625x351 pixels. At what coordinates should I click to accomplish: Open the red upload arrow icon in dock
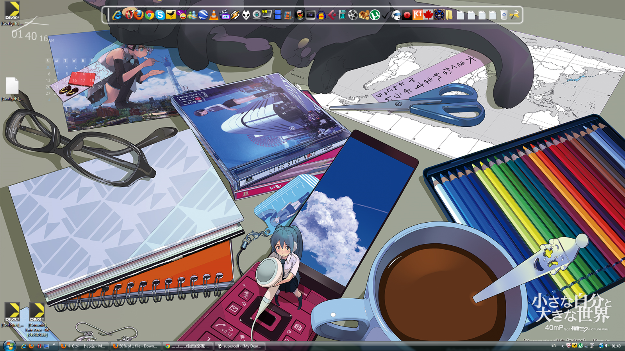click(x=407, y=15)
